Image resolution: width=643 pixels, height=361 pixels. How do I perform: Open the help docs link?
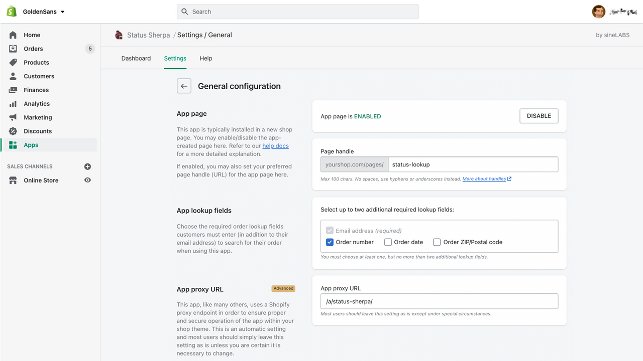pyautogui.click(x=275, y=146)
